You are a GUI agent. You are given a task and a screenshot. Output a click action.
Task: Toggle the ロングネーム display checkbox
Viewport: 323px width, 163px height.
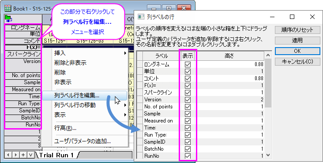[x=188, y=65]
